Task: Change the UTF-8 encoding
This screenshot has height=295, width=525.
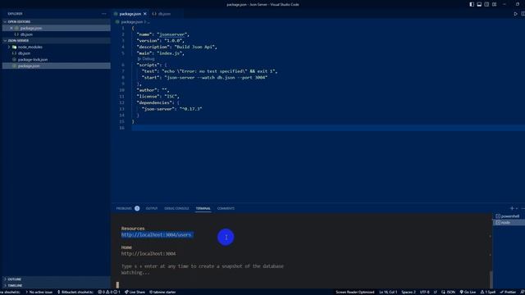Action: (425, 292)
